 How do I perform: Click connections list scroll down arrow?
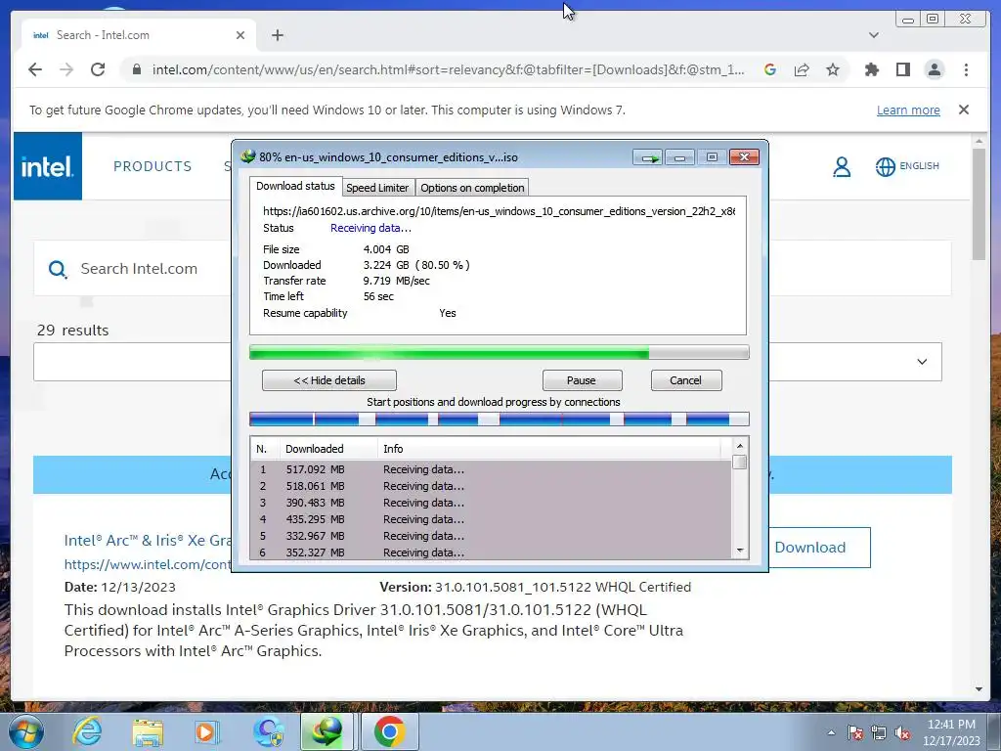click(739, 550)
